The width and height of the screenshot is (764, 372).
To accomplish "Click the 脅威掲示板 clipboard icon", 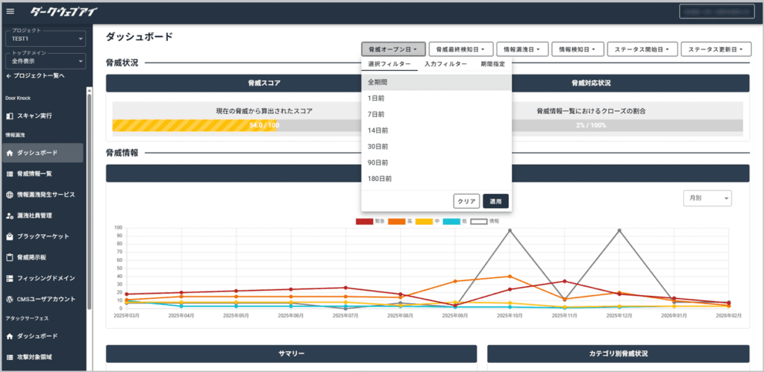I will [10, 257].
